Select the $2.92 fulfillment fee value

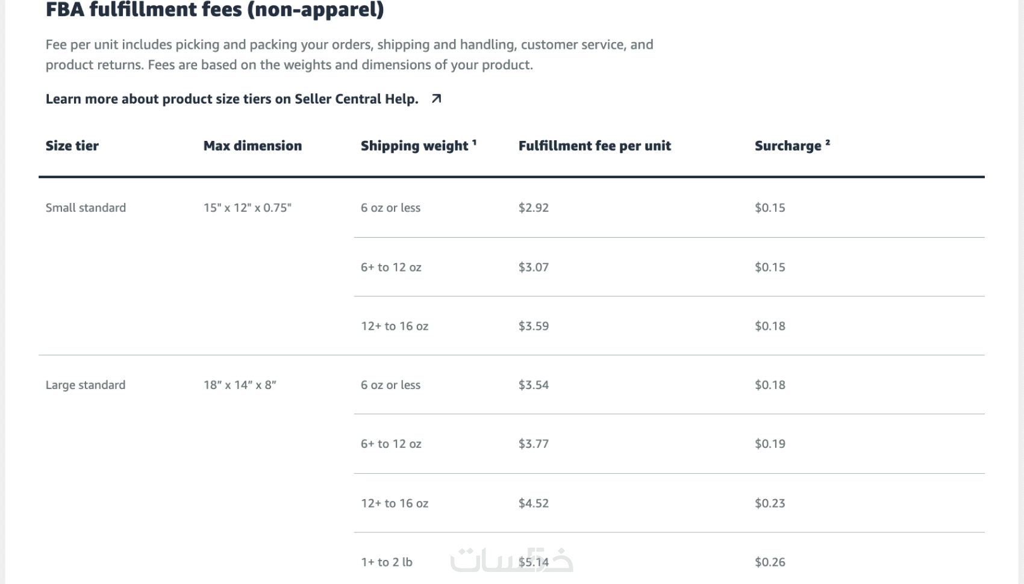click(533, 208)
